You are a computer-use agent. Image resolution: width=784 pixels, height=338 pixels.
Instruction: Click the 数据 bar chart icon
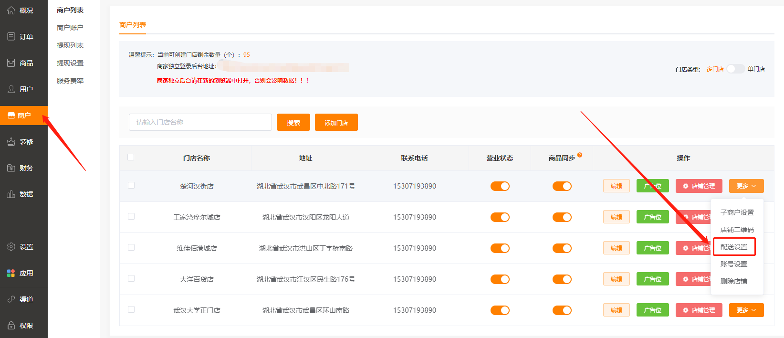tap(11, 194)
